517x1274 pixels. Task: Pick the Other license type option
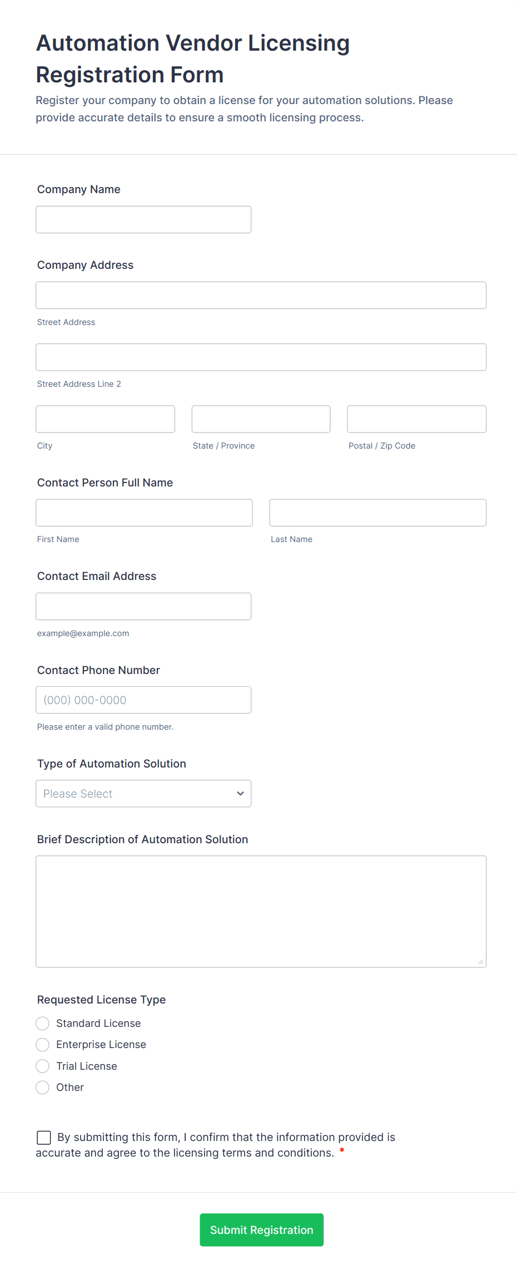click(x=43, y=1088)
